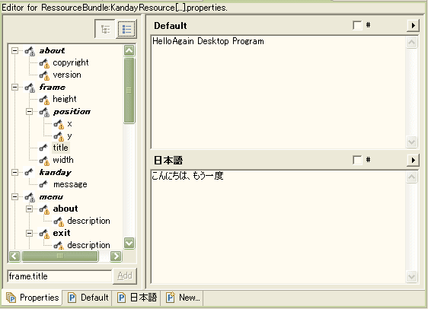The width and height of the screenshot is (428, 309).
Task: Click the key icon next to copyright
Action: 44,63
